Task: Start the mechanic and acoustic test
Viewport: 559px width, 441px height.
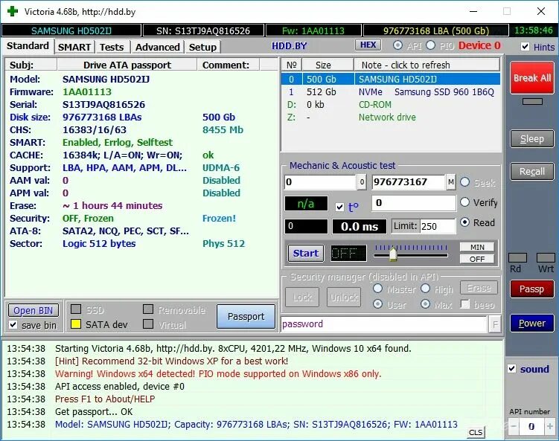Action: [305, 253]
